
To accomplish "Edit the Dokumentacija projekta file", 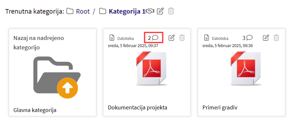I will pos(171,38).
